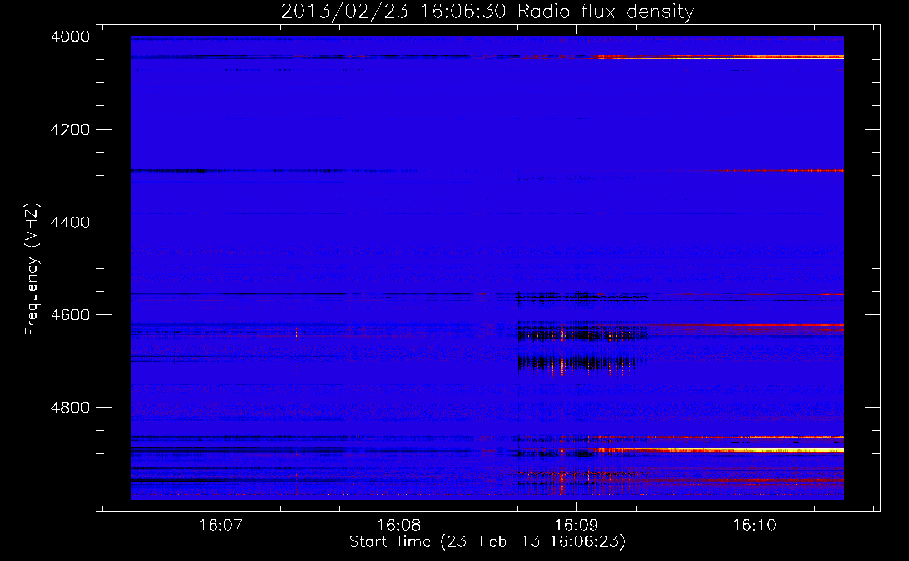Select the '4000' frequency tick label
Screen dimensions: 909x561
pos(70,36)
